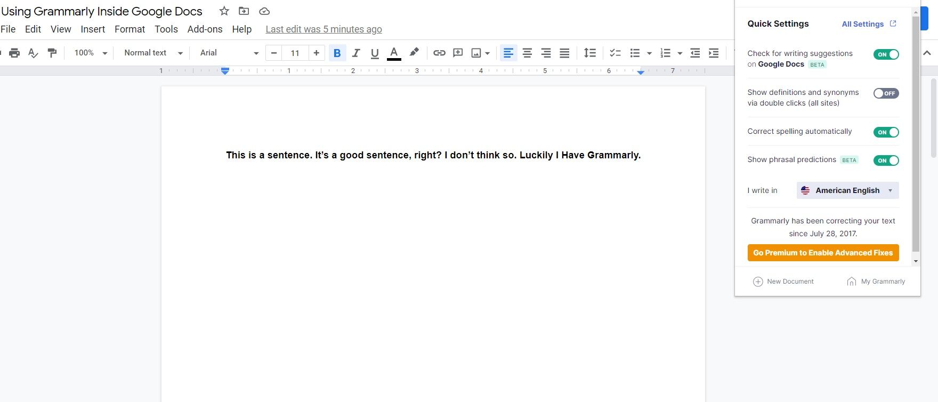Insert a link with the chain icon
Screen dimensions: 938x402
coord(439,53)
